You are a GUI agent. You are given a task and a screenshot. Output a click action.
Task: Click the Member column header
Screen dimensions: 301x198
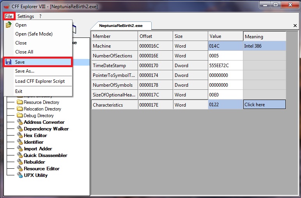click(x=115, y=36)
